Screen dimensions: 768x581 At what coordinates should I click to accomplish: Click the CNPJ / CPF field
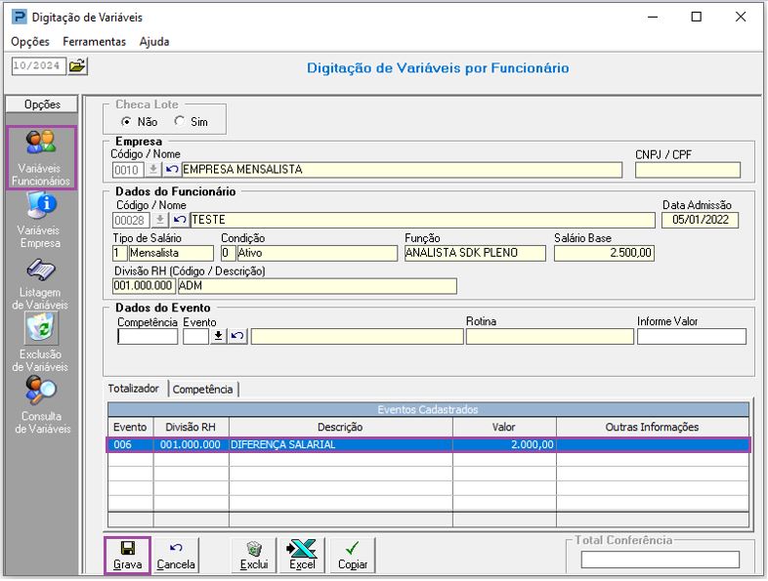pos(688,170)
